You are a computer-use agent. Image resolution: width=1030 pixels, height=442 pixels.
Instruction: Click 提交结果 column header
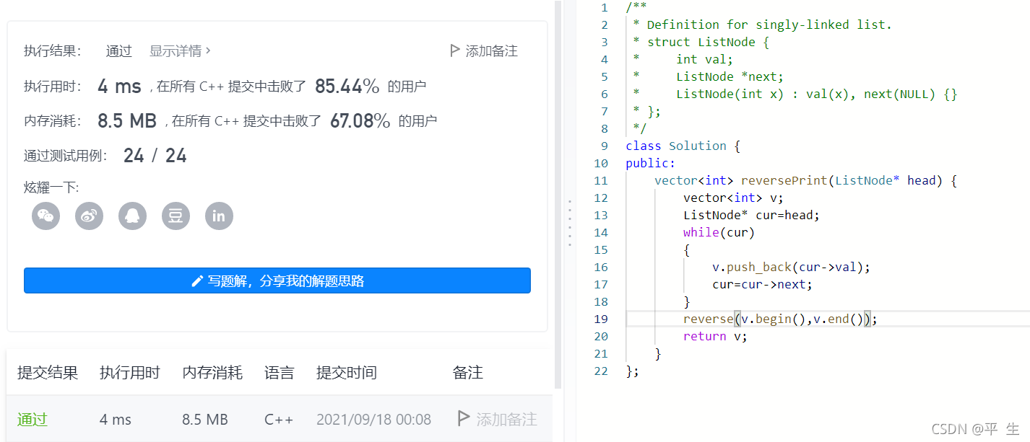coord(48,373)
